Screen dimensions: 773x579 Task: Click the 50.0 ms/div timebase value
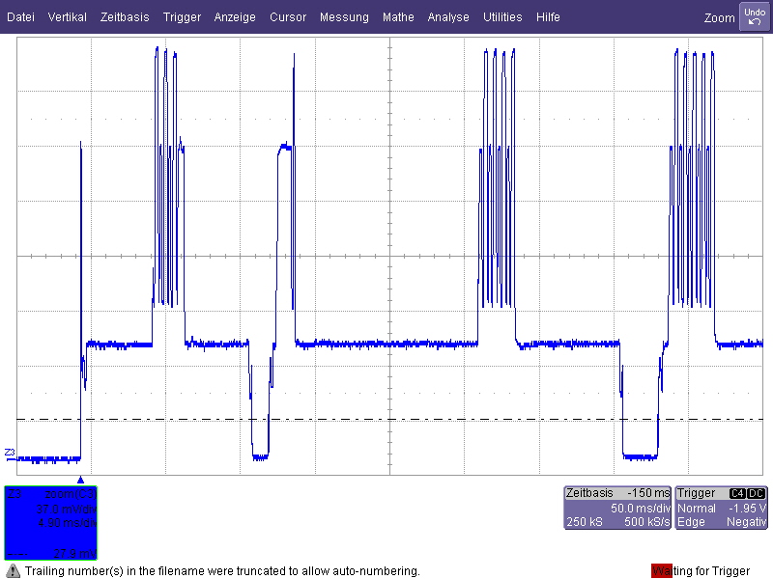641,509
